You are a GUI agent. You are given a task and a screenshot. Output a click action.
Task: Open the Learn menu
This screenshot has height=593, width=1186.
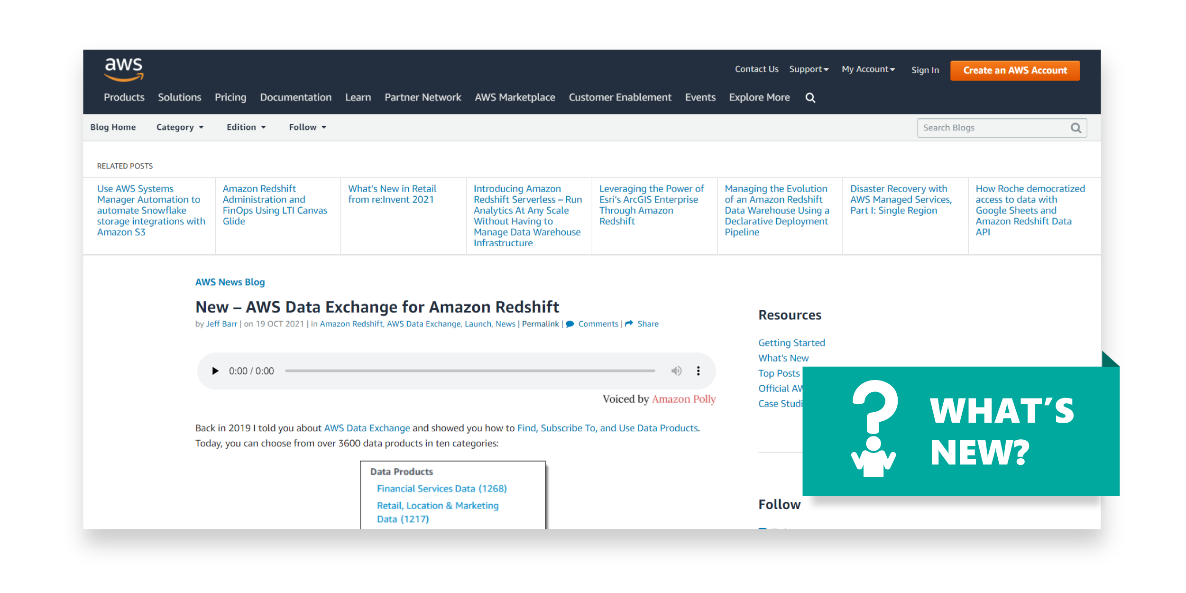click(358, 97)
